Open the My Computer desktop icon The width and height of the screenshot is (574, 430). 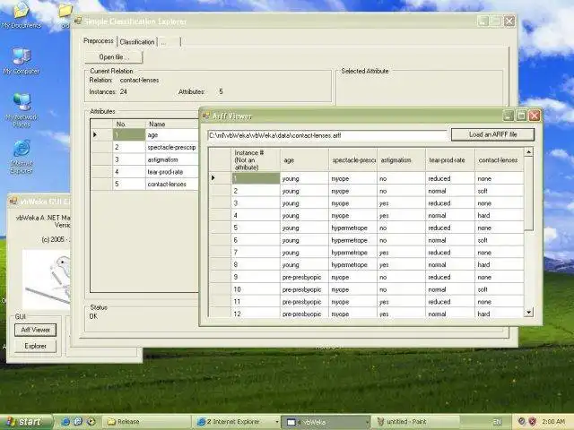click(22, 61)
